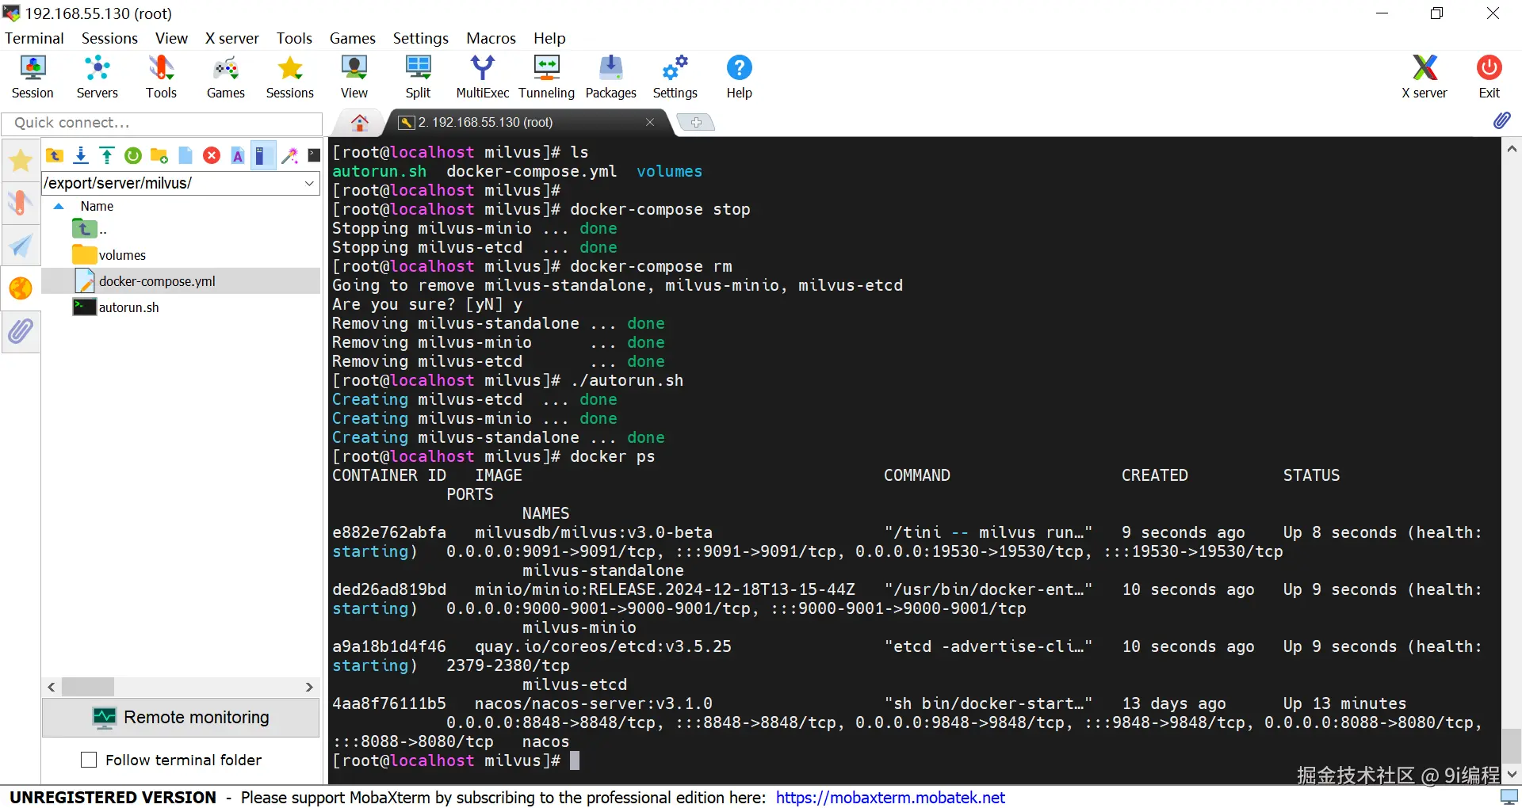This screenshot has width=1522, height=808.
Task: Open the mobaxterm.mobatek.net link
Action: coord(890,797)
